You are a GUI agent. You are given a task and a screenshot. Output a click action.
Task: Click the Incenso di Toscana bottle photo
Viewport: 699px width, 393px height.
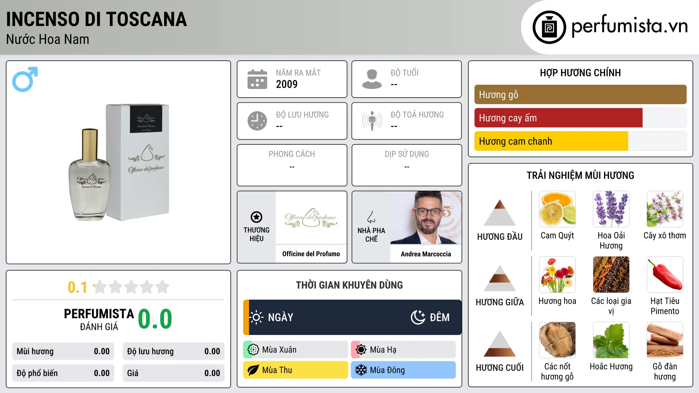[119, 162]
